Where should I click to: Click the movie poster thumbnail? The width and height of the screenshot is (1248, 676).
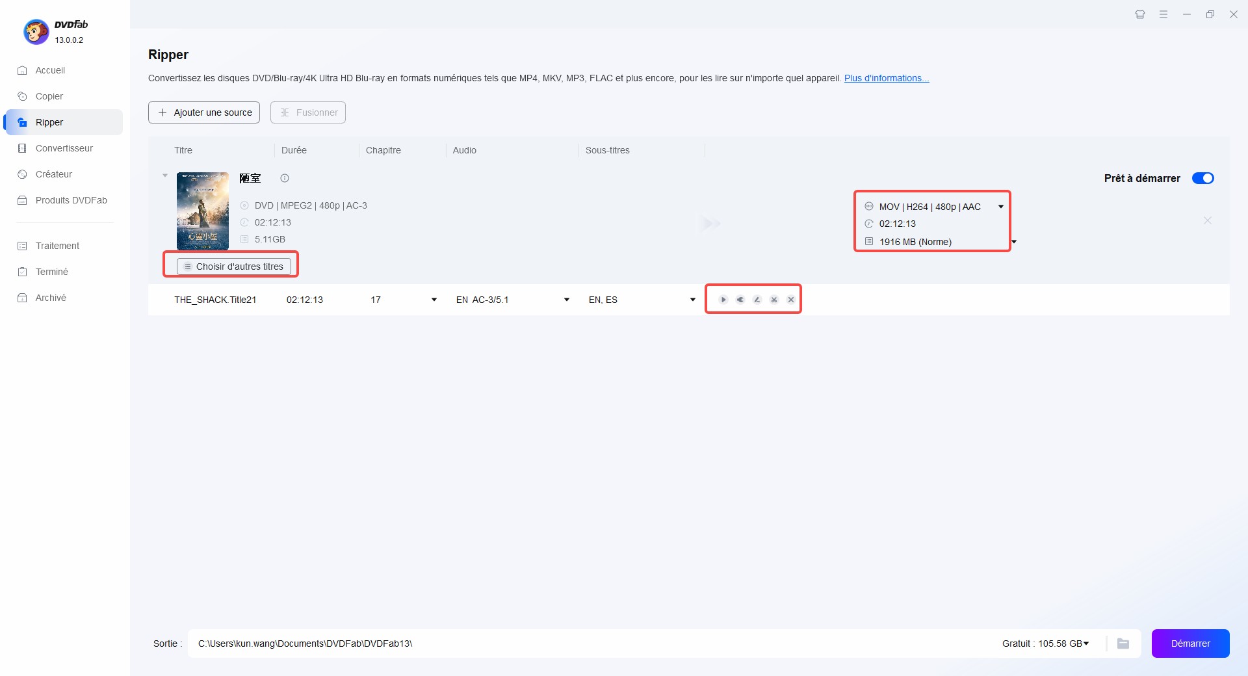point(203,211)
